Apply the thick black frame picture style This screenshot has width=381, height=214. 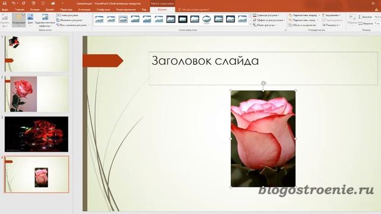click(183, 19)
